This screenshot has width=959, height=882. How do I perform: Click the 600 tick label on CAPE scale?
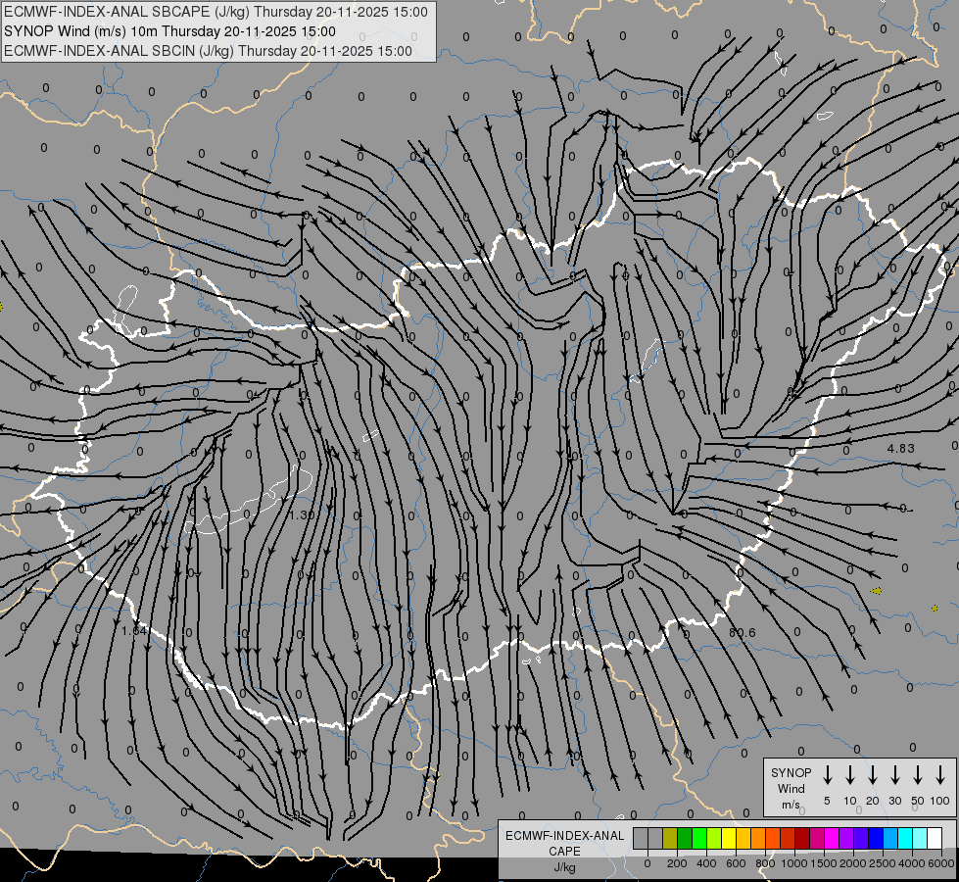(736, 863)
